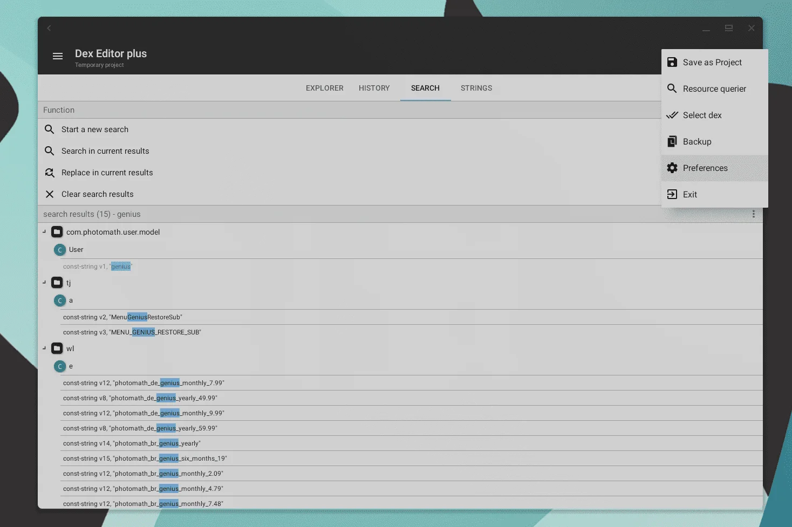792x527 pixels.
Task: Click the class icon next to class a
Action: coord(60,300)
